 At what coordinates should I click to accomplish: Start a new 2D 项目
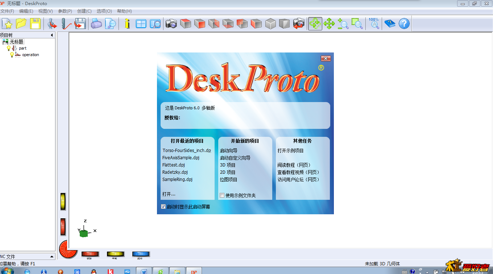click(x=228, y=172)
